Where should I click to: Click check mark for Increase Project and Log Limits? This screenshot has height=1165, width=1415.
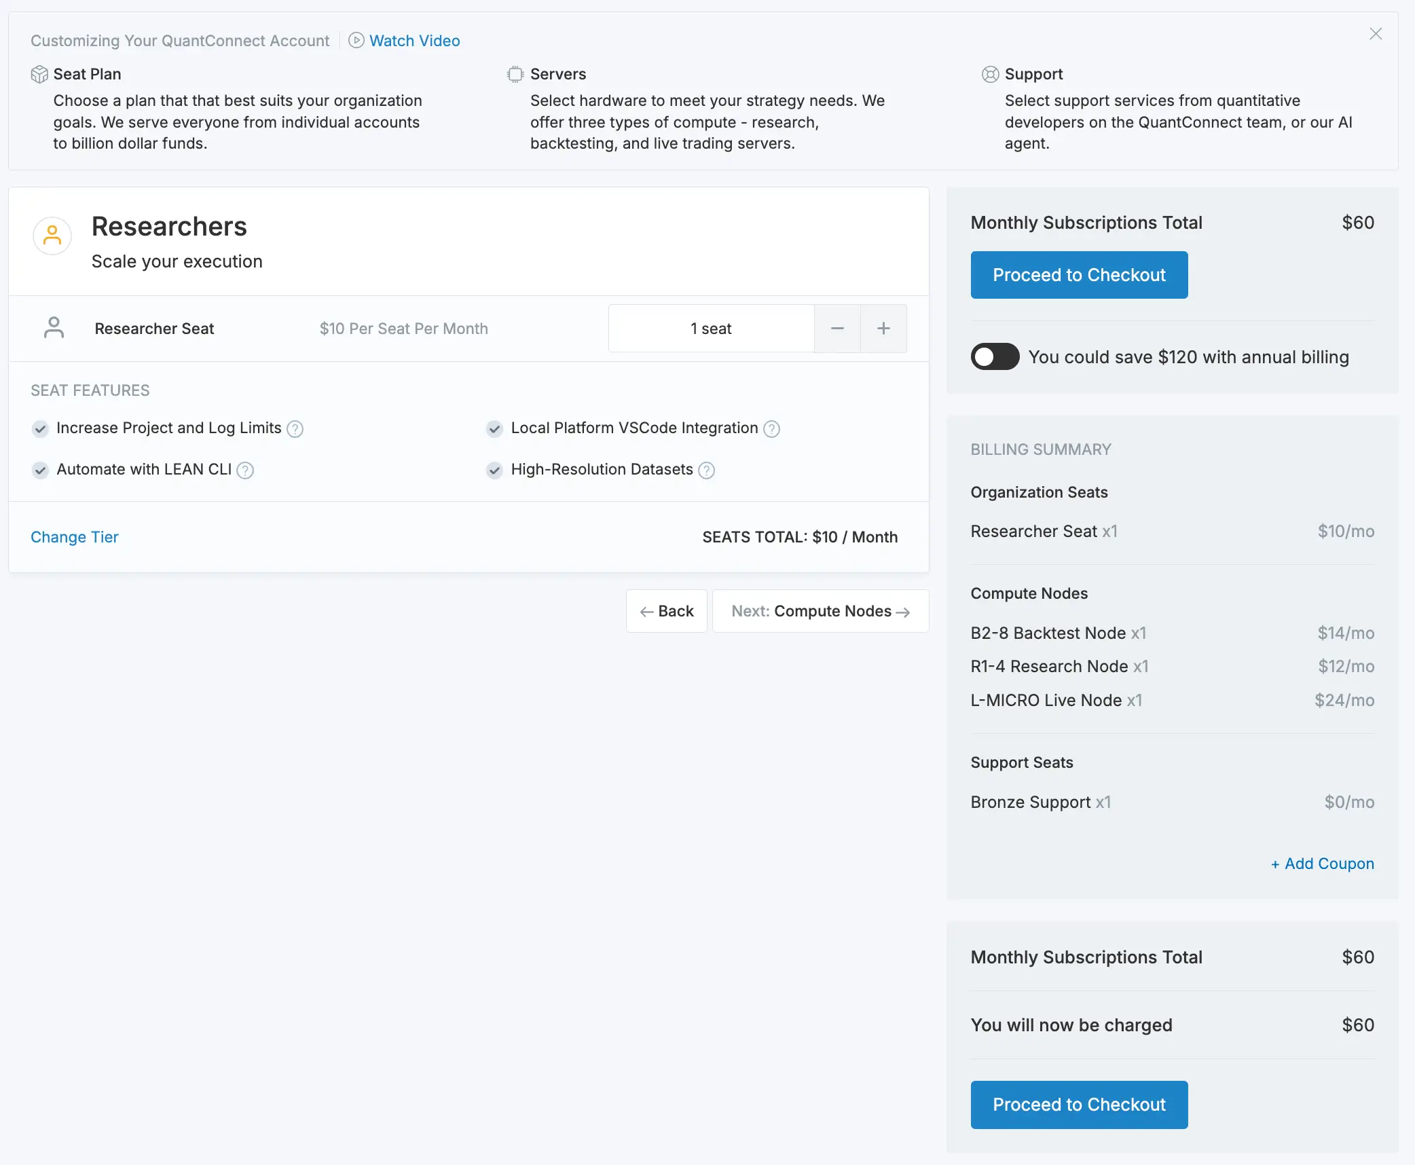click(x=40, y=428)
